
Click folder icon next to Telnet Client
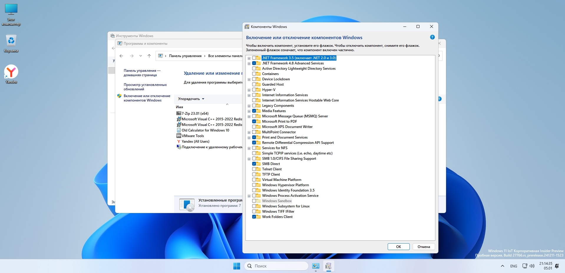point(258,169)
